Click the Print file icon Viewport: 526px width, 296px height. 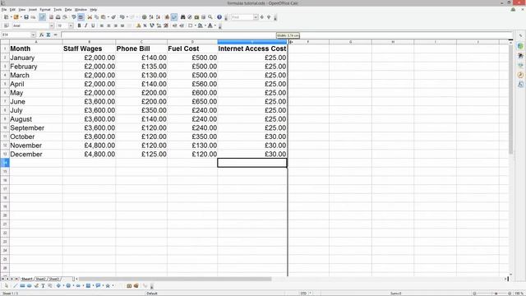58,17
